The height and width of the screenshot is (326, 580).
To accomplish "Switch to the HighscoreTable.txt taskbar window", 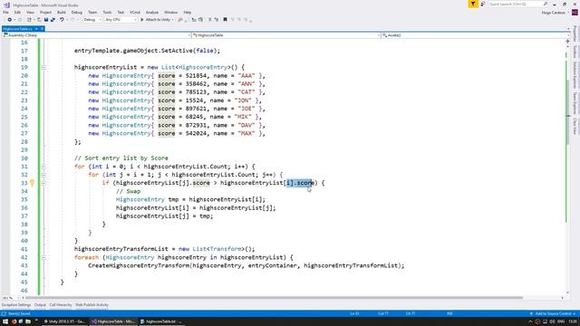I will (x=161, y=321).
